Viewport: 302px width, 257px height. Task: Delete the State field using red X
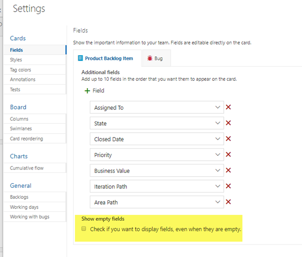[229, 123]
